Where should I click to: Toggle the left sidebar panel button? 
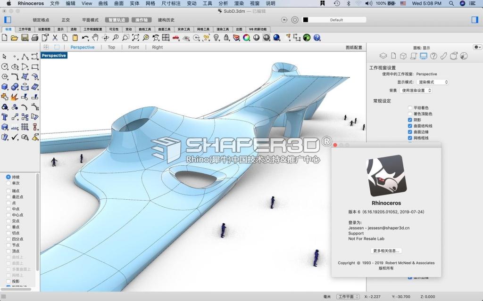(x=8, y=20)
